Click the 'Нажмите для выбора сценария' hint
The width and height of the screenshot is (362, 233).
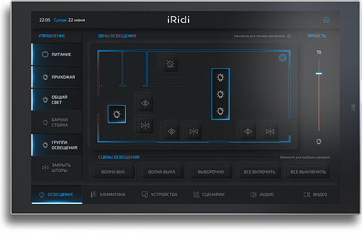tap(305, 157)
